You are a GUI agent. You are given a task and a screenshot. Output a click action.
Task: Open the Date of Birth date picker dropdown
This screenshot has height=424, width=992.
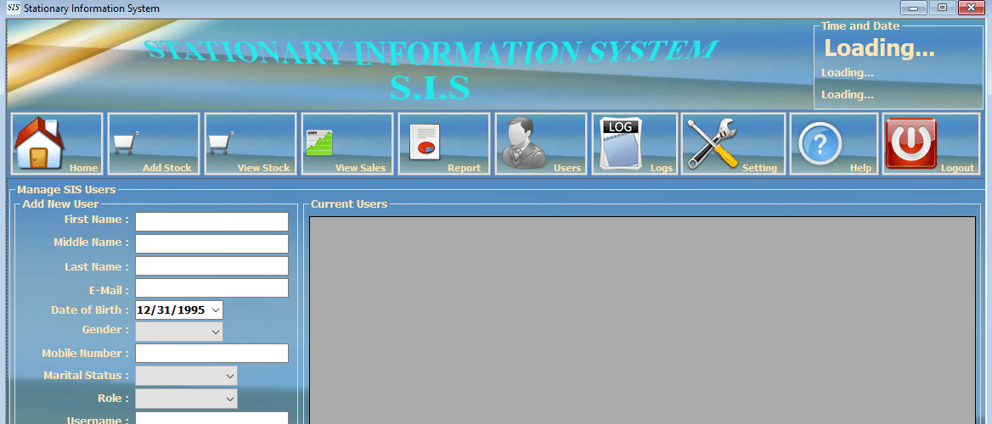coord(216,310)
